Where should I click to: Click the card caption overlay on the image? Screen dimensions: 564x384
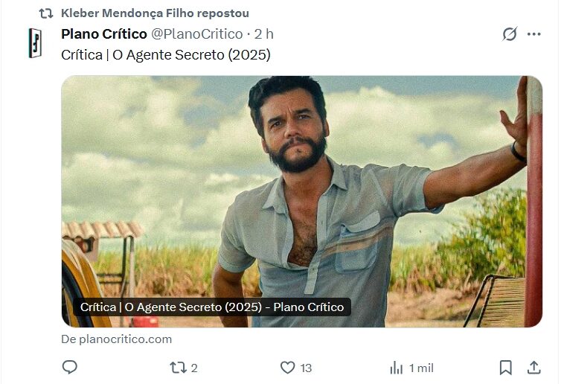click(211, 307)
